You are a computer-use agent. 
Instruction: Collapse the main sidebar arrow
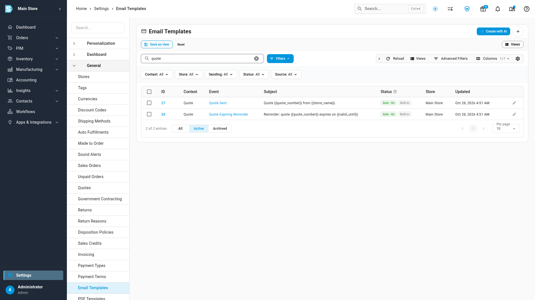60,9
